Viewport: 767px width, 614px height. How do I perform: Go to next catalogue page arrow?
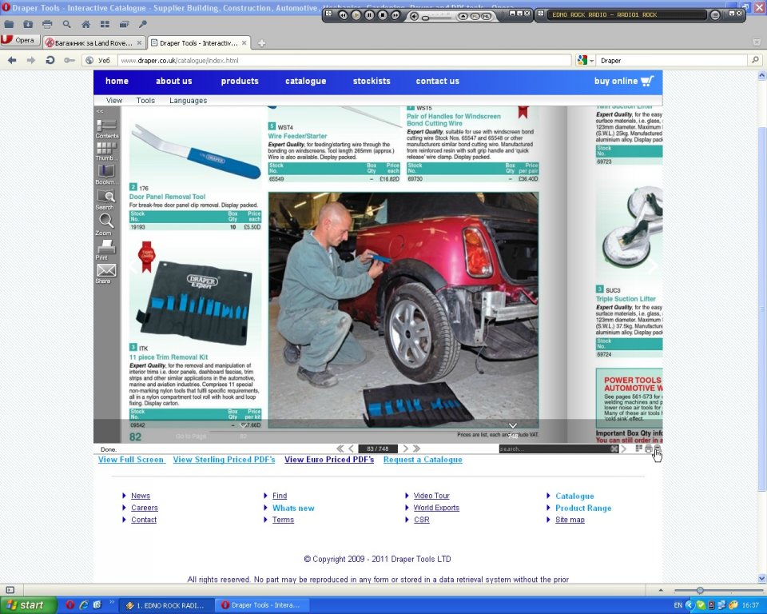405,449
